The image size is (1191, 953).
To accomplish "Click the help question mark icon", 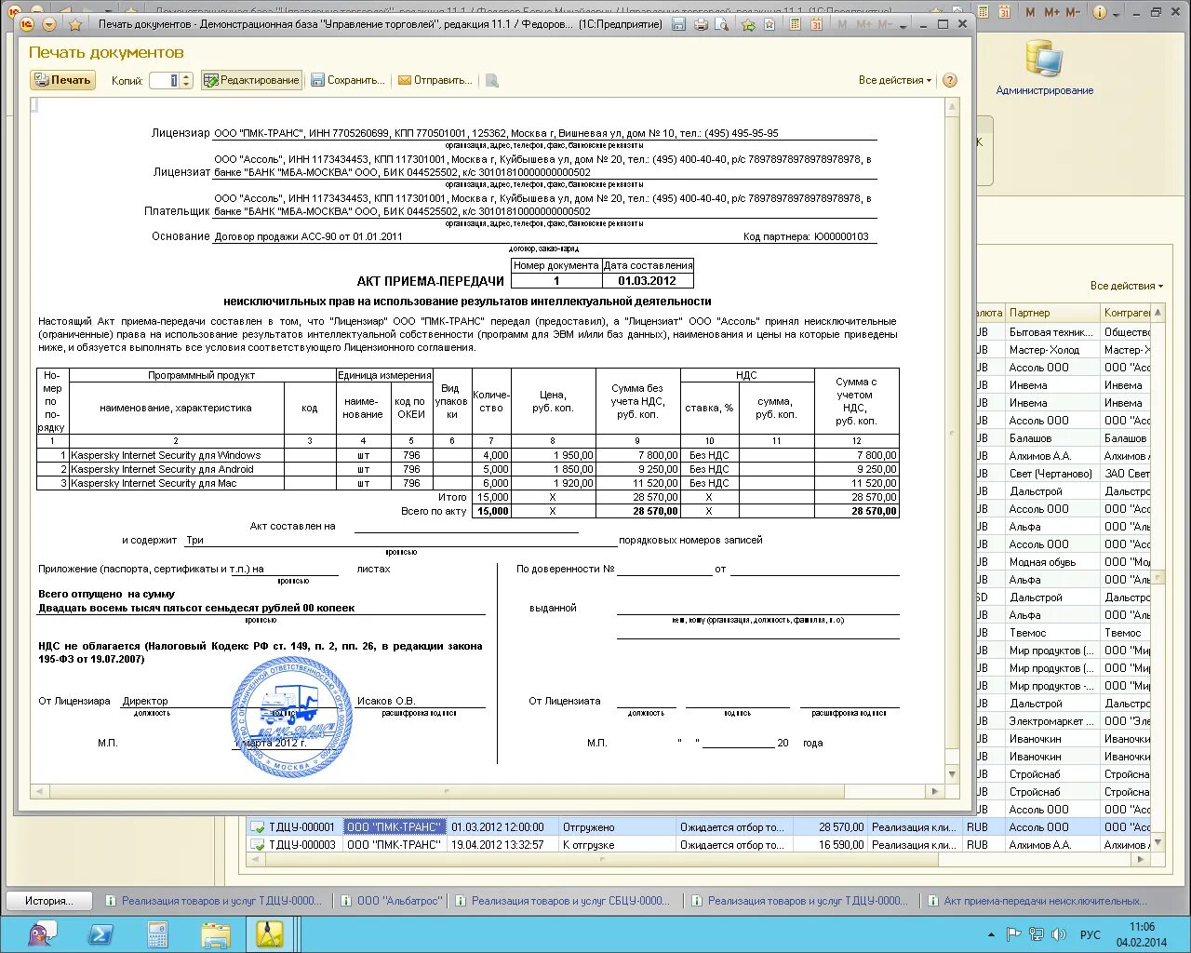I will tap(950, 80).
